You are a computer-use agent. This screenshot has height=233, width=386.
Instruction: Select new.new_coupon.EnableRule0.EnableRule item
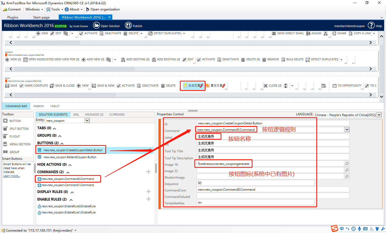pos(68,206)
